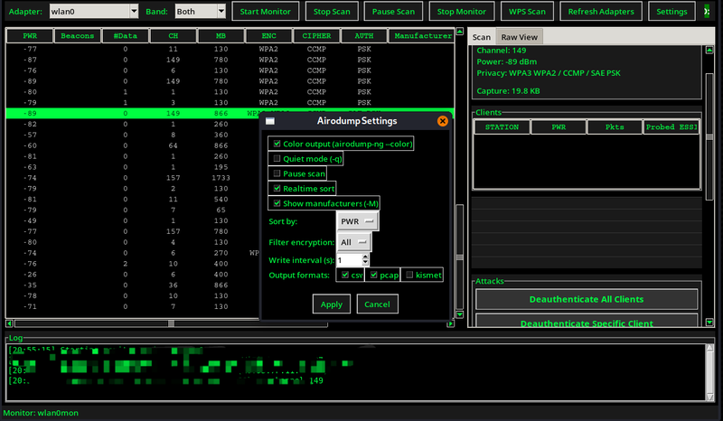Image resolution: width=723 pixels, height=421 pixels.
Task: Click Deauthenticate All Clients
Action: point(587,299)
